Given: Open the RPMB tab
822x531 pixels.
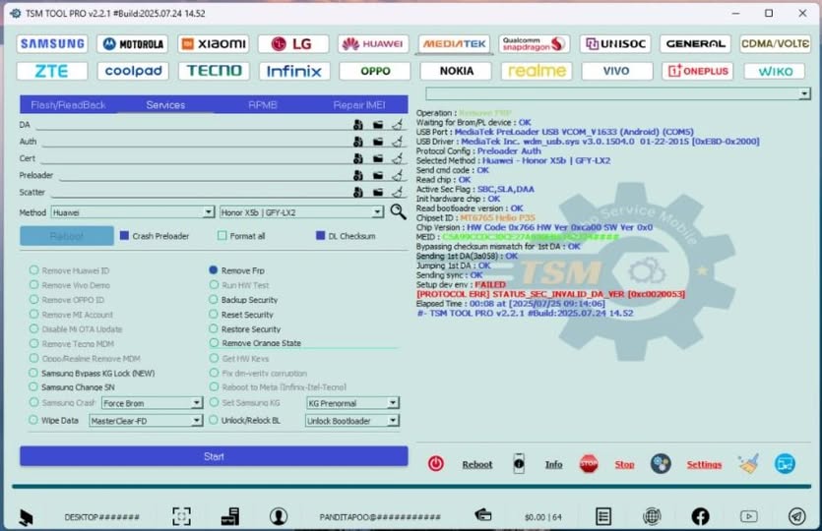Looking at the screenshot, I should click(x=263, y=105).
